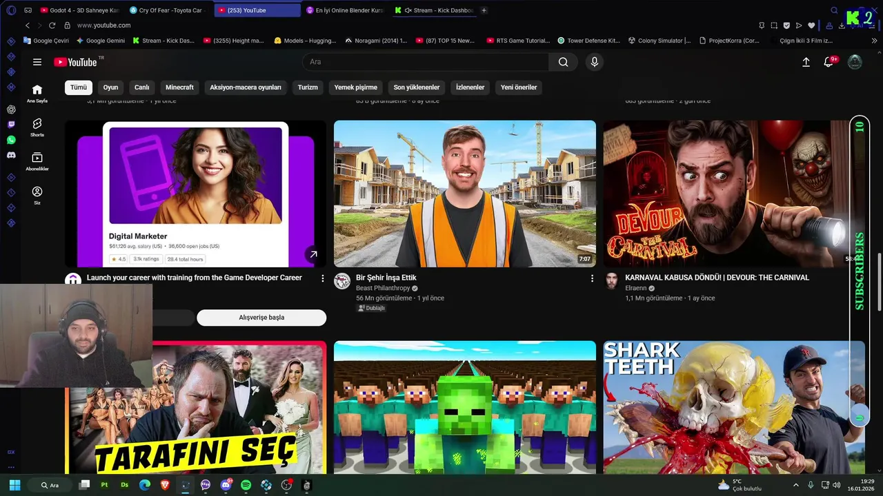Open Microsoft Edge from taskbar

click(x=145, y=485)
